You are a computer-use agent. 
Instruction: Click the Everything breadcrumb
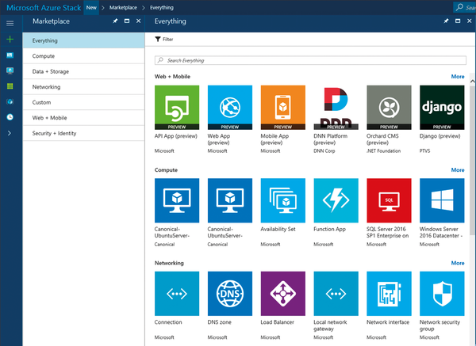point(162,8)
